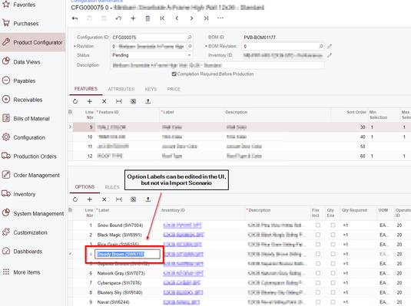Viewport: 411px width, 306px height.
Task: Open the Receivables workspace
Action: [22, 100]
